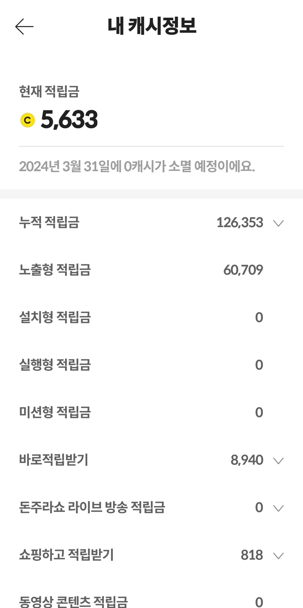303x608 pixels.
Task: Expand the 바로적립받기 chevron
Action: pyautogui.click(x=278, y=460)
